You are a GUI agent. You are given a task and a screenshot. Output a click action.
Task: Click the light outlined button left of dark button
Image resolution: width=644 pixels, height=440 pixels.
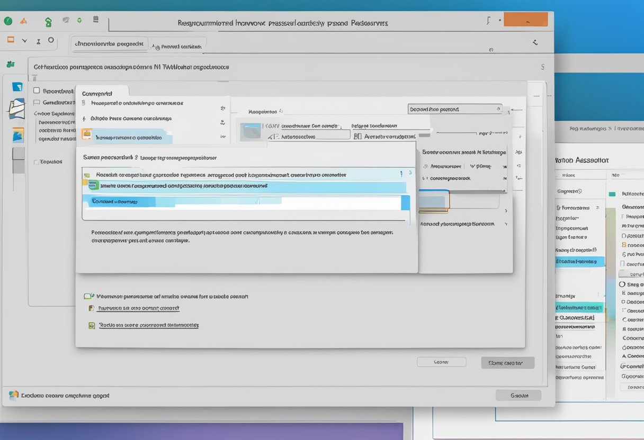click(441, 362)
